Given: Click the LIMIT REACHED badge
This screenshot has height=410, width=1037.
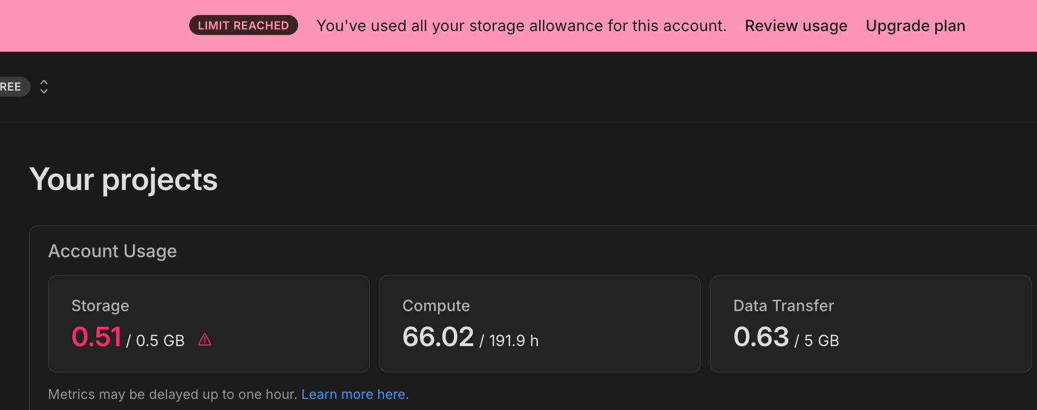Looking at the screenshot, I should point(243,26).
